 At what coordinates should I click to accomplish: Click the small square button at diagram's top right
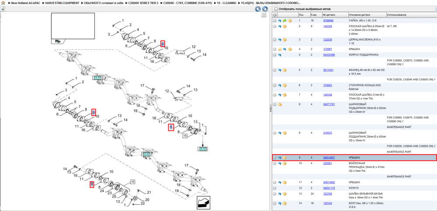tap(264, 15)
